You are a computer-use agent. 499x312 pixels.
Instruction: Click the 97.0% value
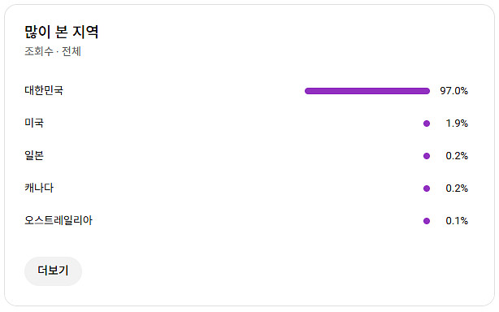coord(453,91)
